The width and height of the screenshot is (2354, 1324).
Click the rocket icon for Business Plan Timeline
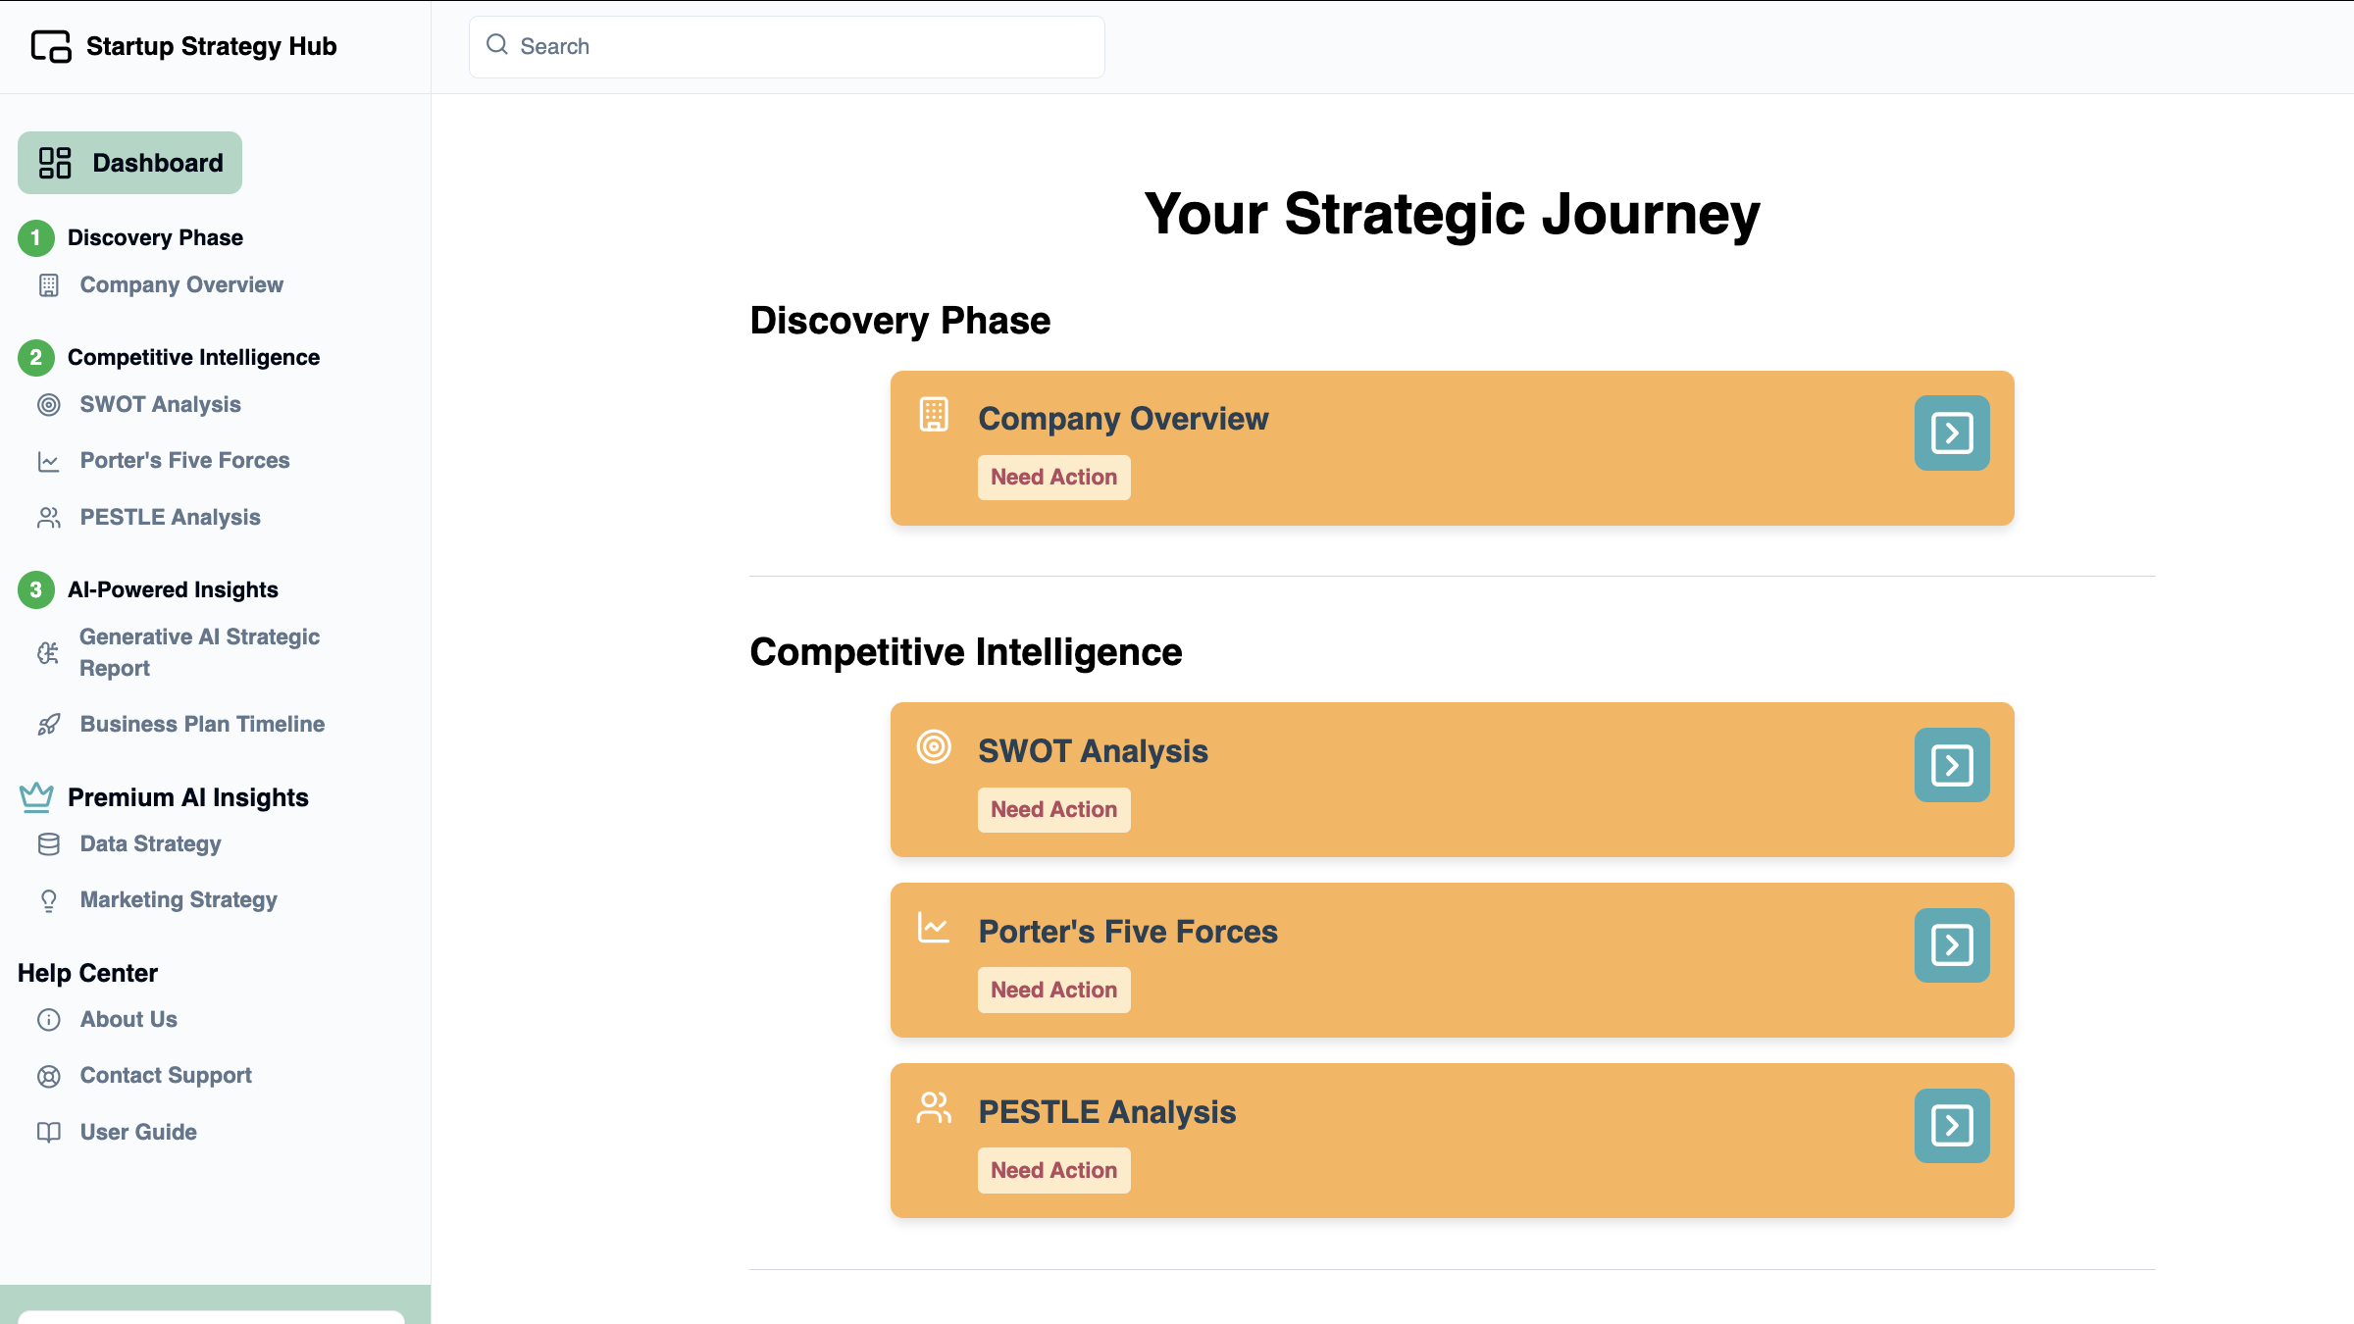pos(48,724)
